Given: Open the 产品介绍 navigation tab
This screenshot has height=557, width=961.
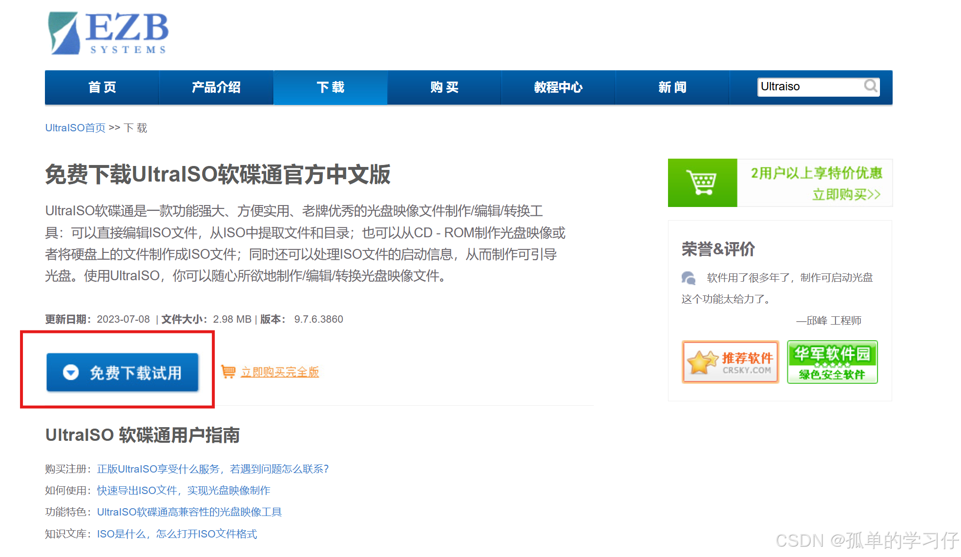Looking at the screenshot, I should [216, 87].
